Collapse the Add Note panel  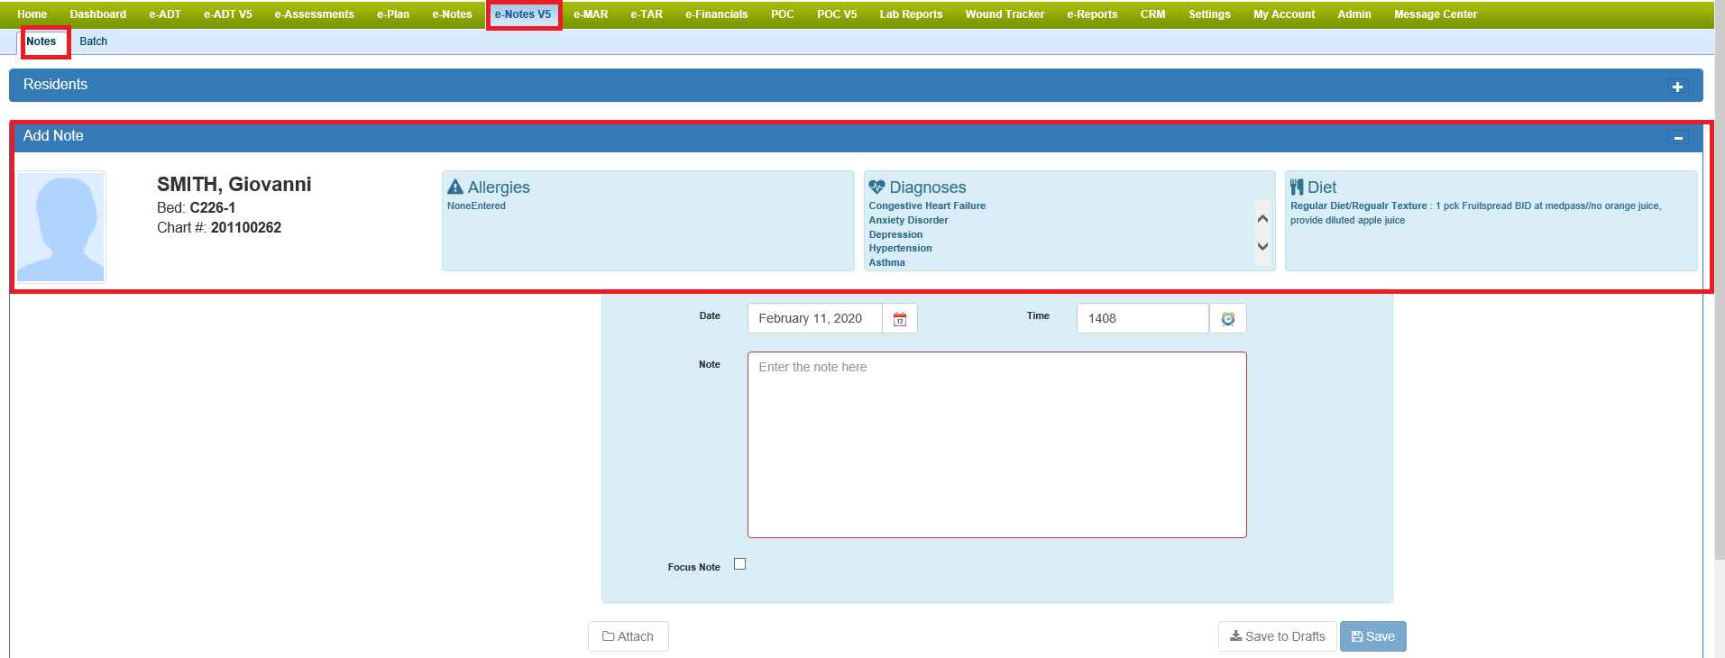(1678, 138)
